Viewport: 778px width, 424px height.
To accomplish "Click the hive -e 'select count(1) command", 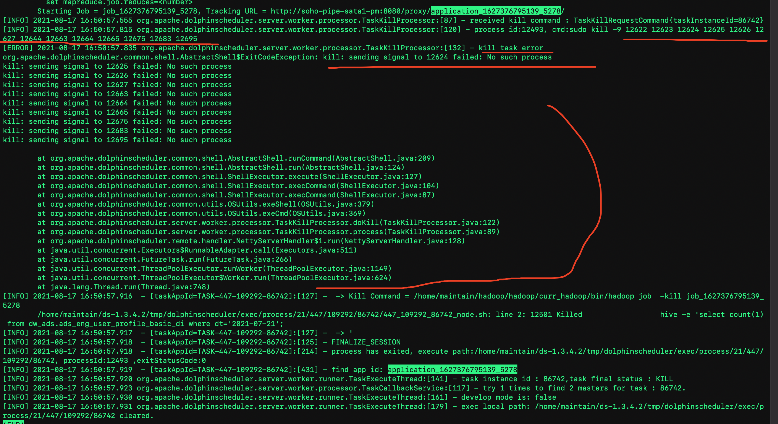I will [712, 314].
